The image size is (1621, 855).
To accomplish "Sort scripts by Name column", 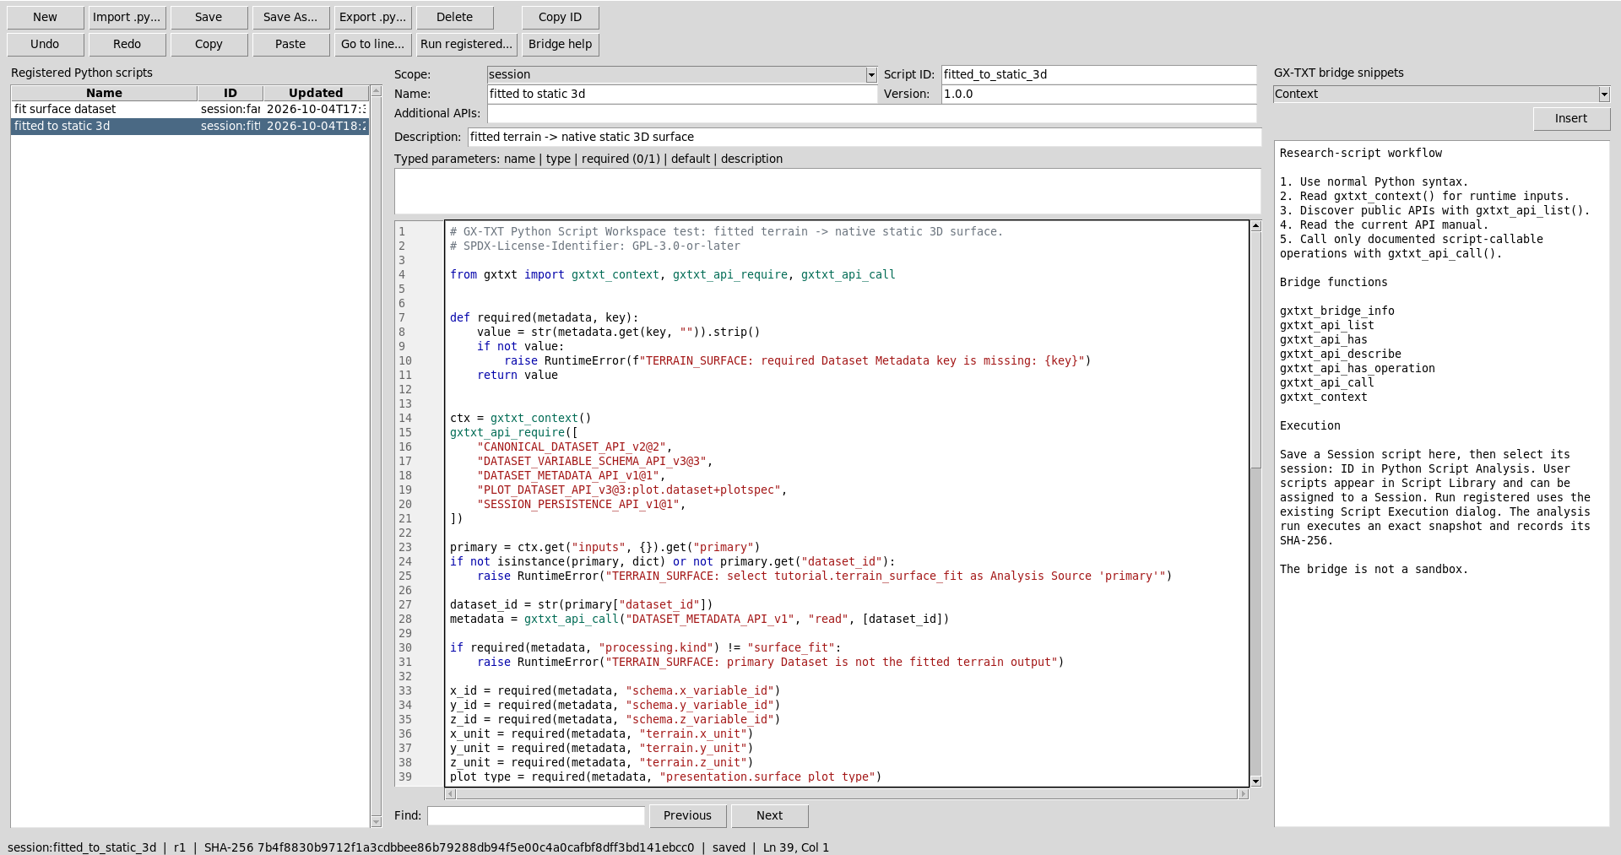I will point(104,93).
